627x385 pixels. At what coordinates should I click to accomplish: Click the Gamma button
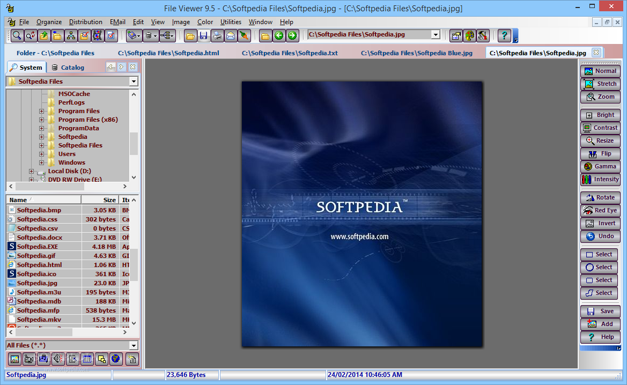coord(600,166)
